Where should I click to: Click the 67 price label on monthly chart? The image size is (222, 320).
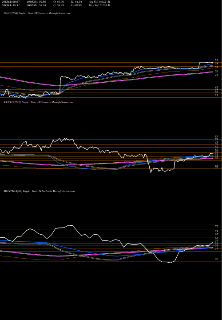pyautogui.click(x=217, y=234)
